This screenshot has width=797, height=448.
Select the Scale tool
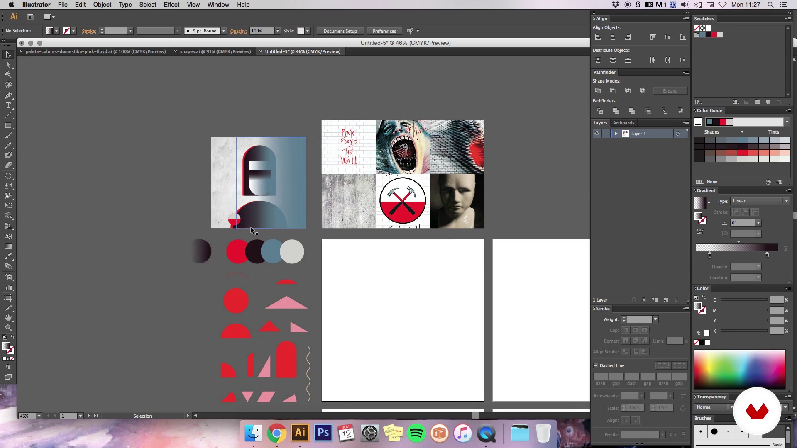pos(8,186)
